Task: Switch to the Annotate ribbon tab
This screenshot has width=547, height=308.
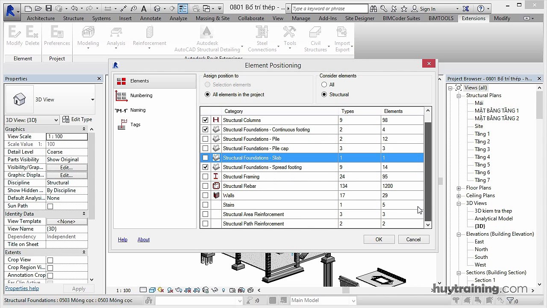Action: click(x=151, y=18)
